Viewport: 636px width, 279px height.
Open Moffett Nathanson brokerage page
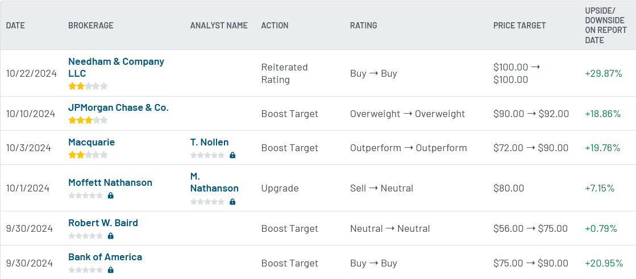pos(110,182)
